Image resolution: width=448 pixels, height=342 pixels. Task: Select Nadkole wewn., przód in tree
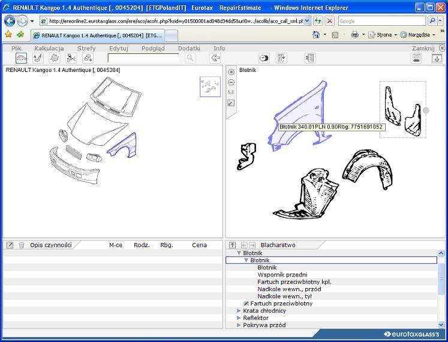click(x=289, y=289)
